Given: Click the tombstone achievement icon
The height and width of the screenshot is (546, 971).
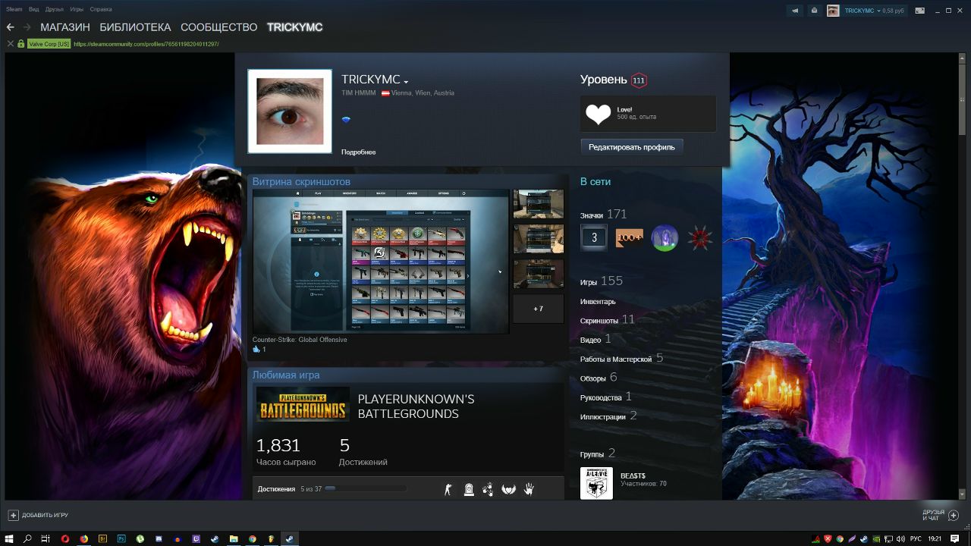Looking at the screenshot, I should 469,489.
